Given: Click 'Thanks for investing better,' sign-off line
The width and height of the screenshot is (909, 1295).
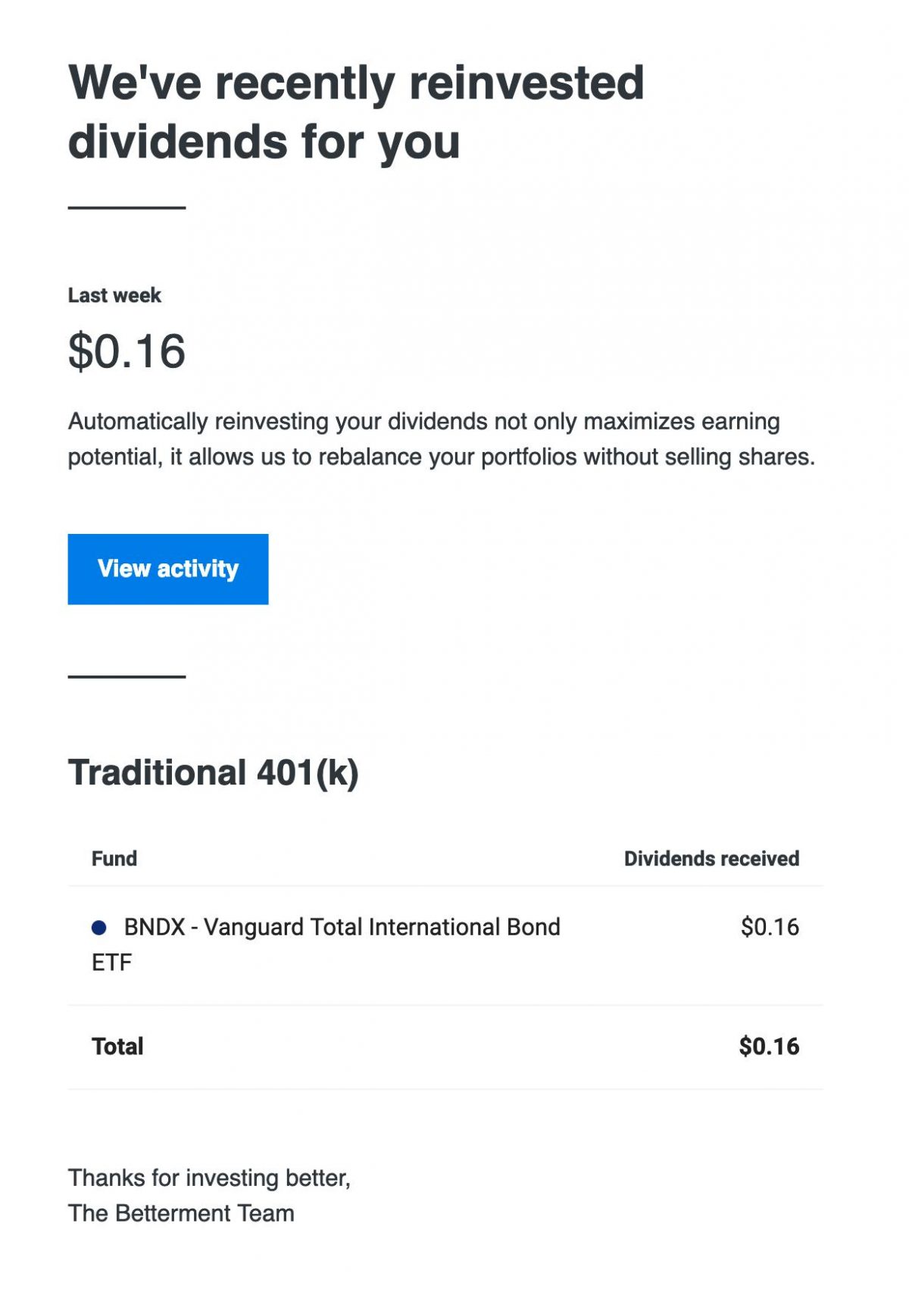Looking at the screenshot, I should 209,1178.
